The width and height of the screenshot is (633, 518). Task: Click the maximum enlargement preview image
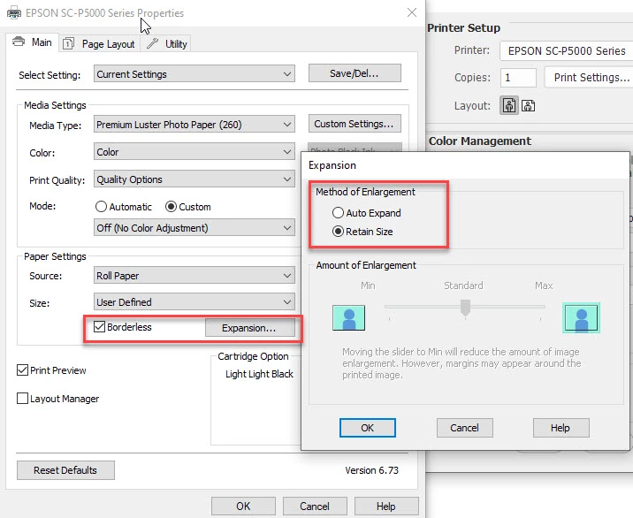pyautogui.click(x=581, y=317)
